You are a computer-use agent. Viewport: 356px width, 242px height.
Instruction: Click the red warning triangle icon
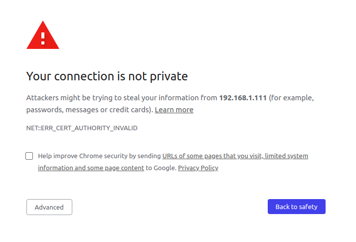point(43,36)
